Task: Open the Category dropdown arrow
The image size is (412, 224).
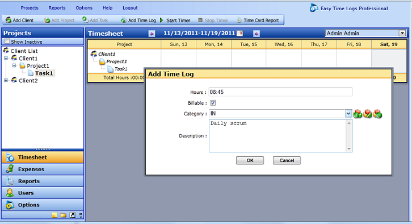Action: (348, 114)
